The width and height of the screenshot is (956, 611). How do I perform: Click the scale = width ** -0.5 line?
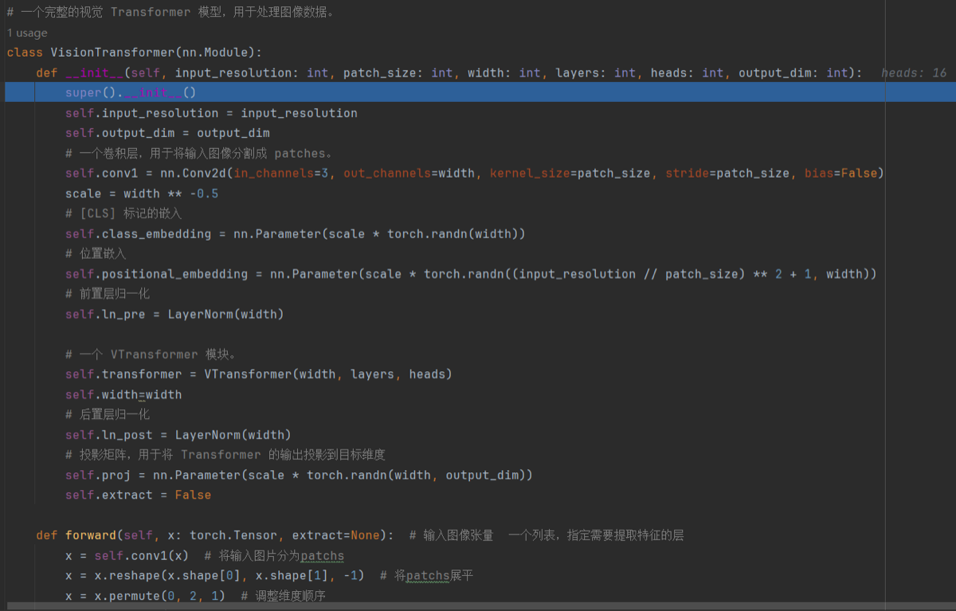coord(142,194)
